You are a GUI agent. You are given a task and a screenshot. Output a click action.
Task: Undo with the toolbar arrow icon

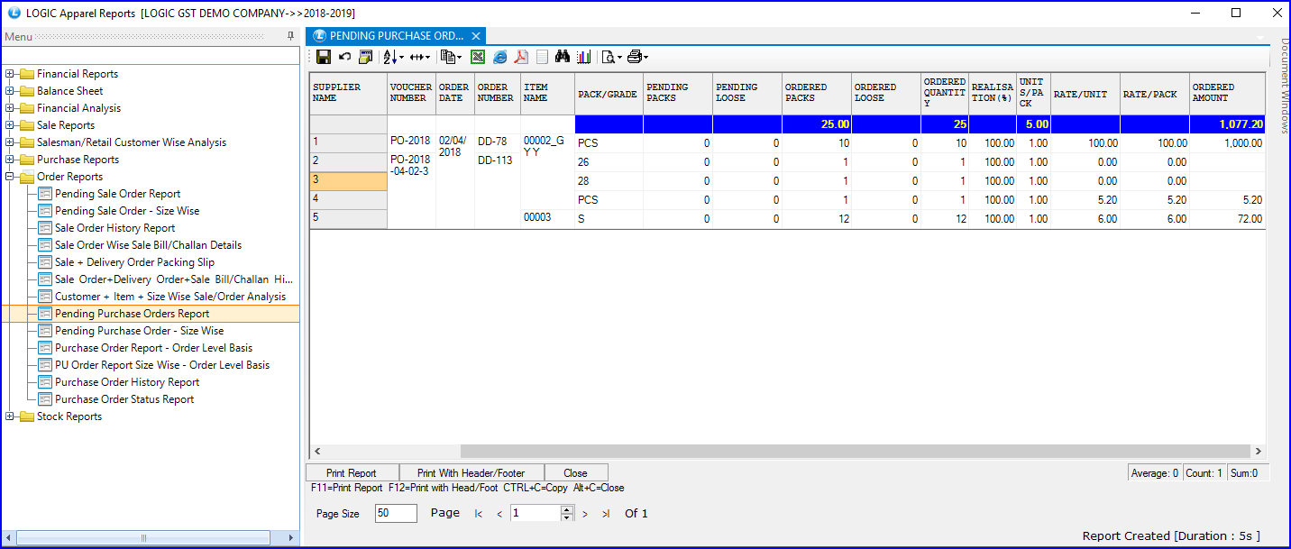pyautogui.click(x=343, y=56)
